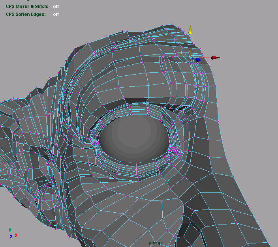Screen dimensions: 278x247
Task: Click the blue Z-axis manipulator handle
Action: point(197,60)
